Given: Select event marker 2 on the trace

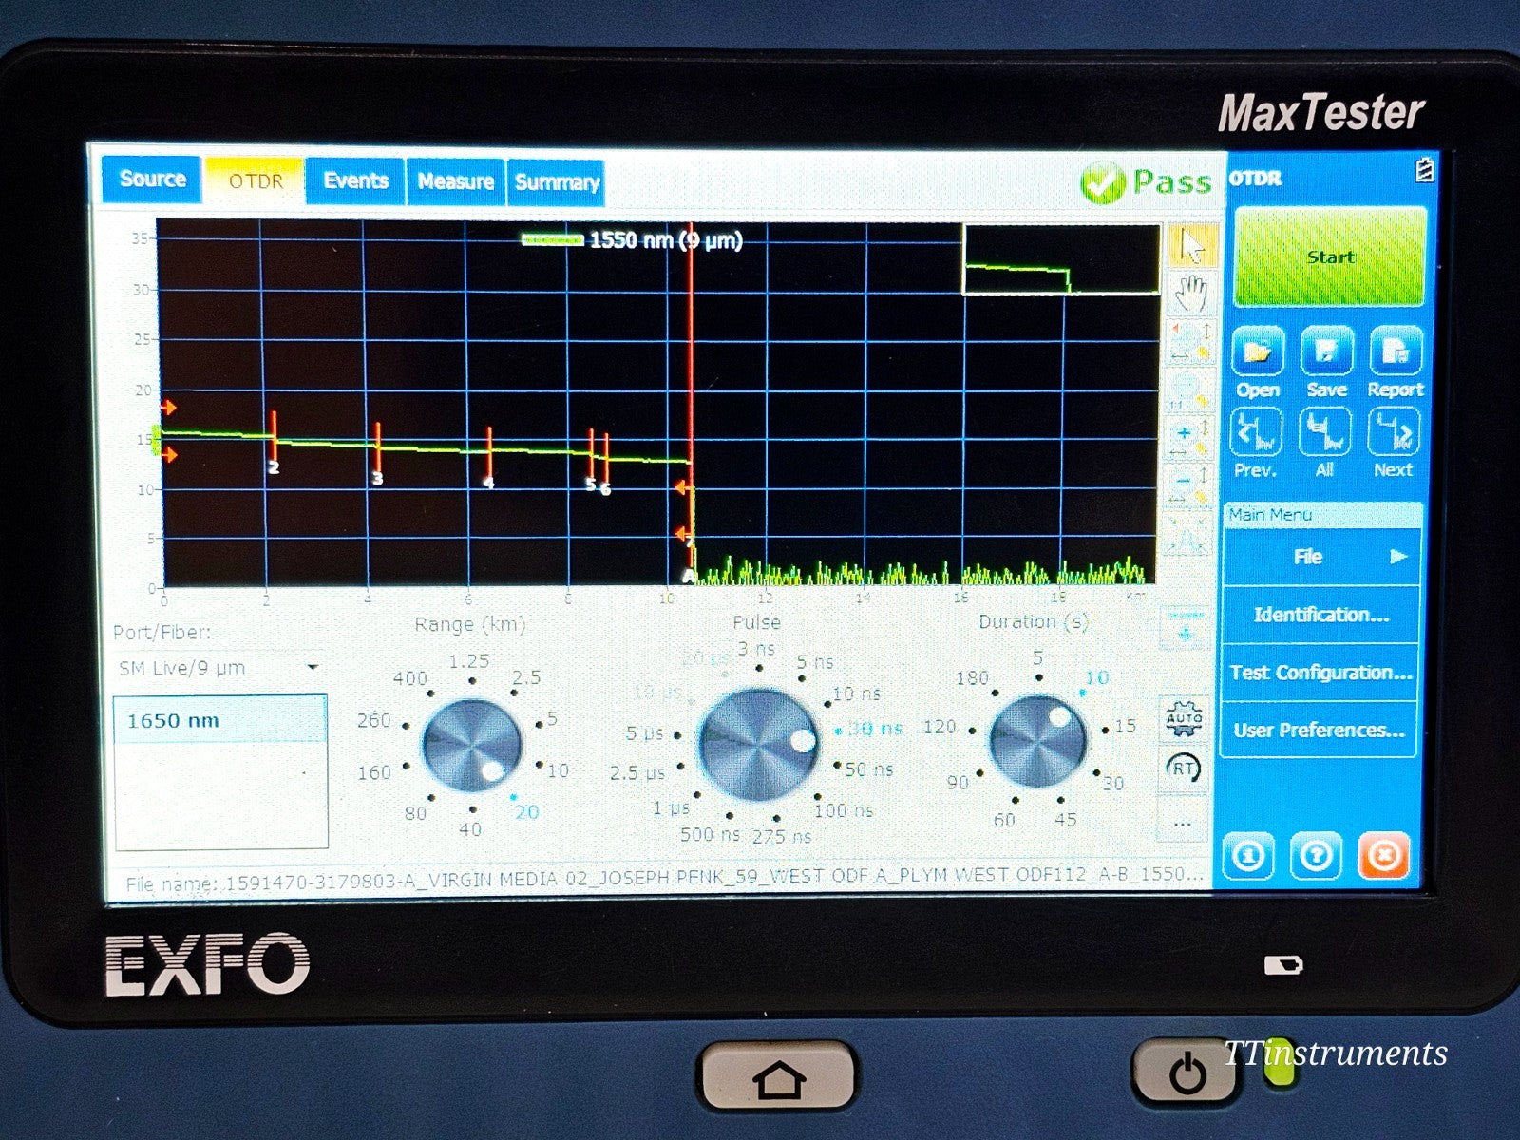Looking at the screenshot, I should pos(274,443).
